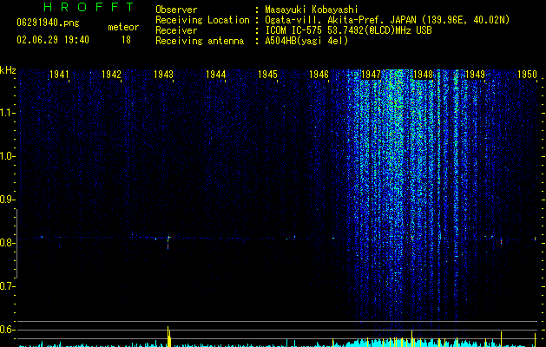This screenshot has height=347, width=546.
Task: Click the 'meteor' label
Action: (123, 27)
